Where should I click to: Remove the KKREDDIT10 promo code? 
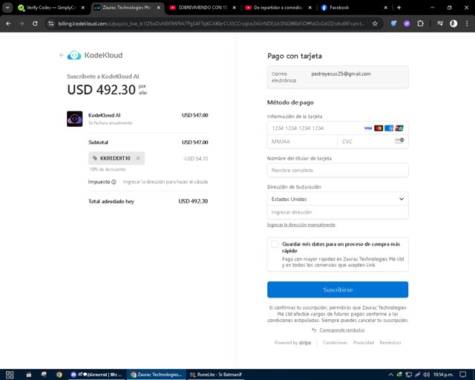point(138,158)
